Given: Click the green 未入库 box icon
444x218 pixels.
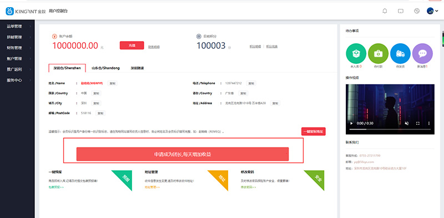Looking at the screenshot, I should (x=356, y=53).
